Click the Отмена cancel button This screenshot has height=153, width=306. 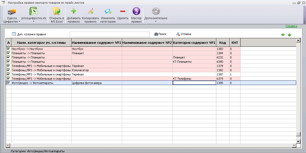click(x=183, y=34)
